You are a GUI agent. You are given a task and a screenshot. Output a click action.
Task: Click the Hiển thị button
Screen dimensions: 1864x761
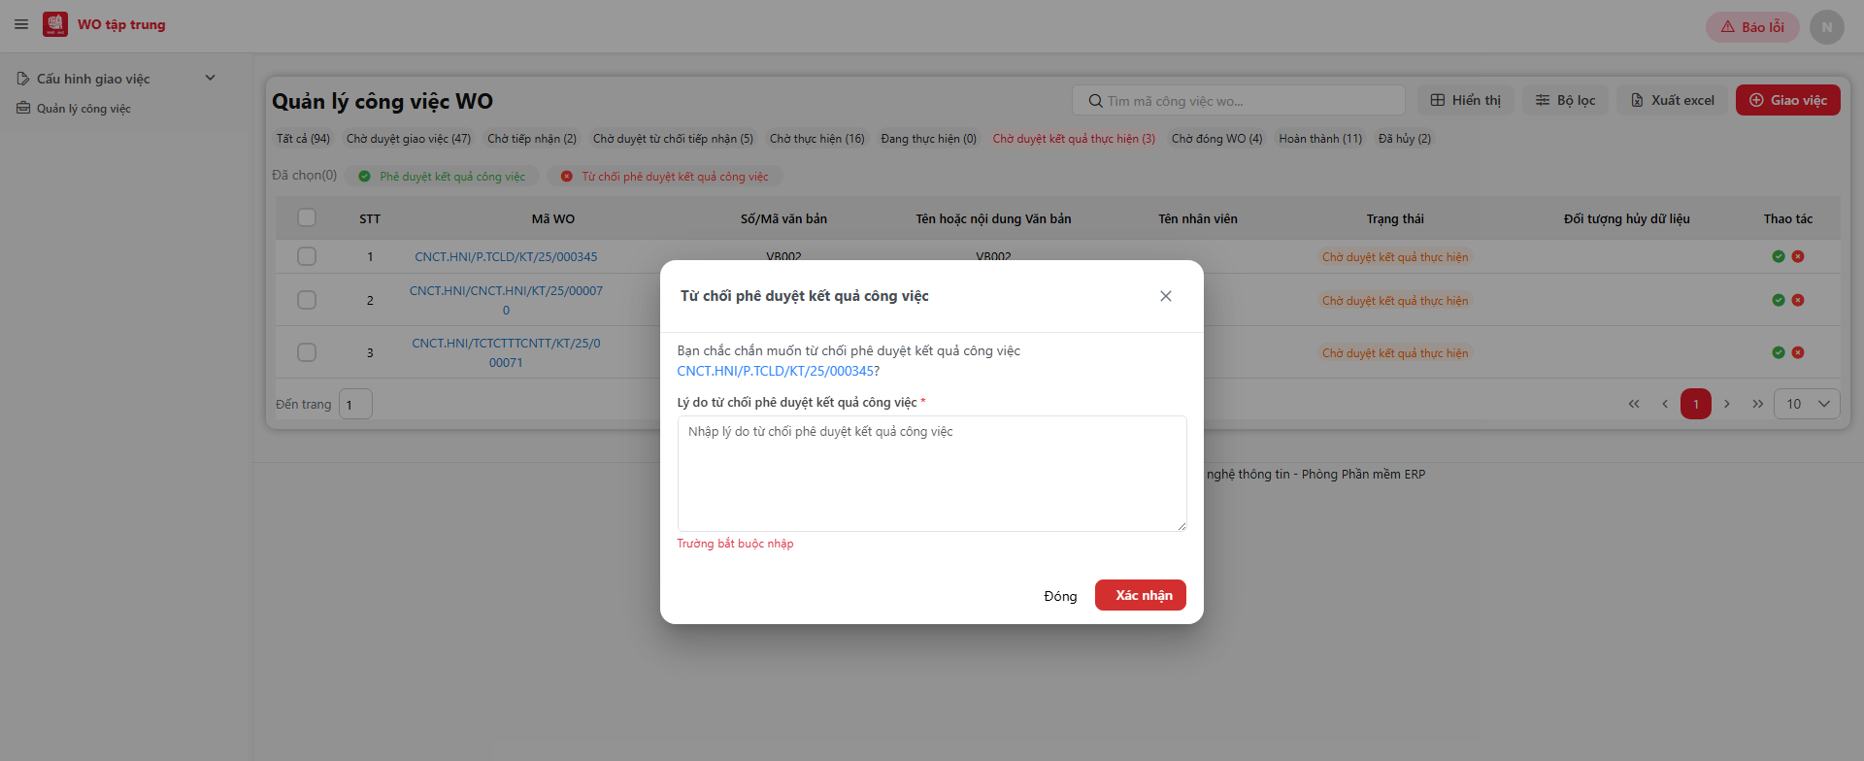pyautogui.click(x=1466, y=100)
